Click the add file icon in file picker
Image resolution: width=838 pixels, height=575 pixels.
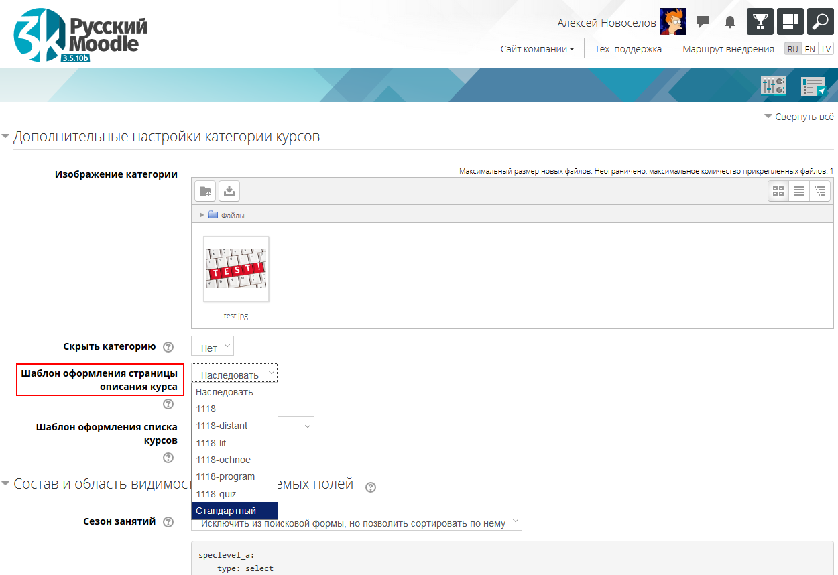[x=205, y=191]
